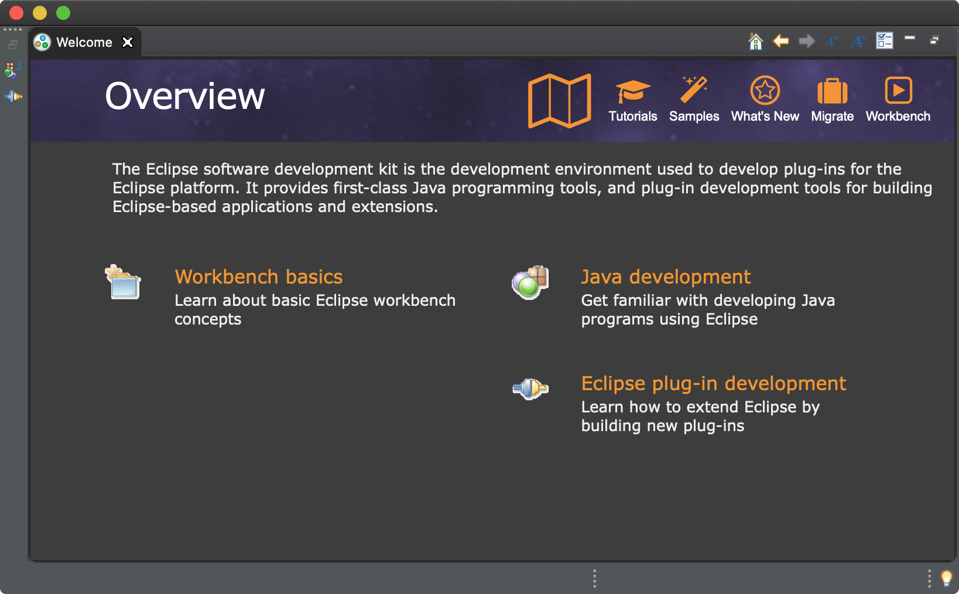Viewport: 959px width, 594px height.
Task: Open the Eclipse plug-in development link
Action: pos(714,383)
